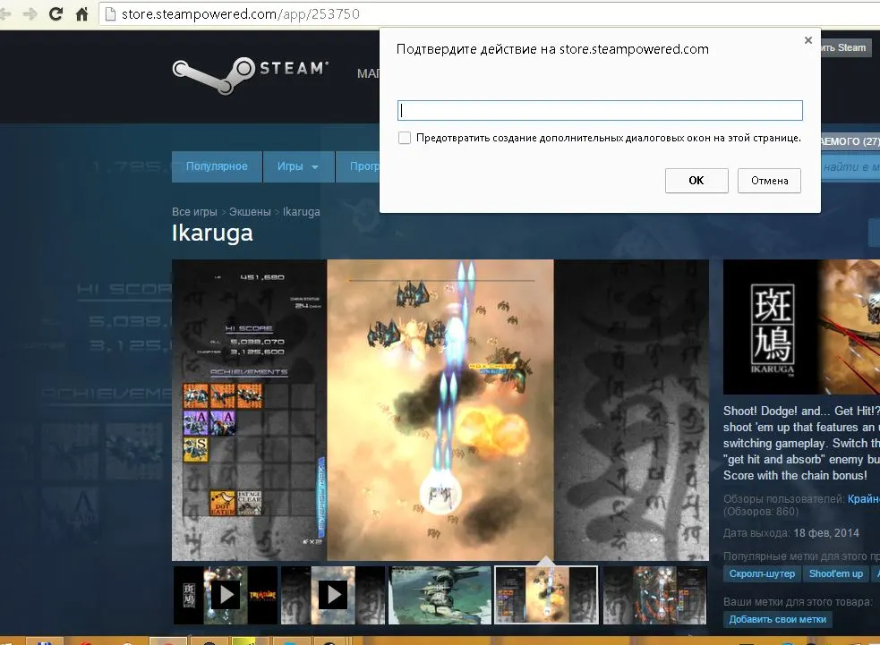Viewport: 880px width, 645px height.
Task: Open the Экшены breadcrumb link
Action: 250,212
